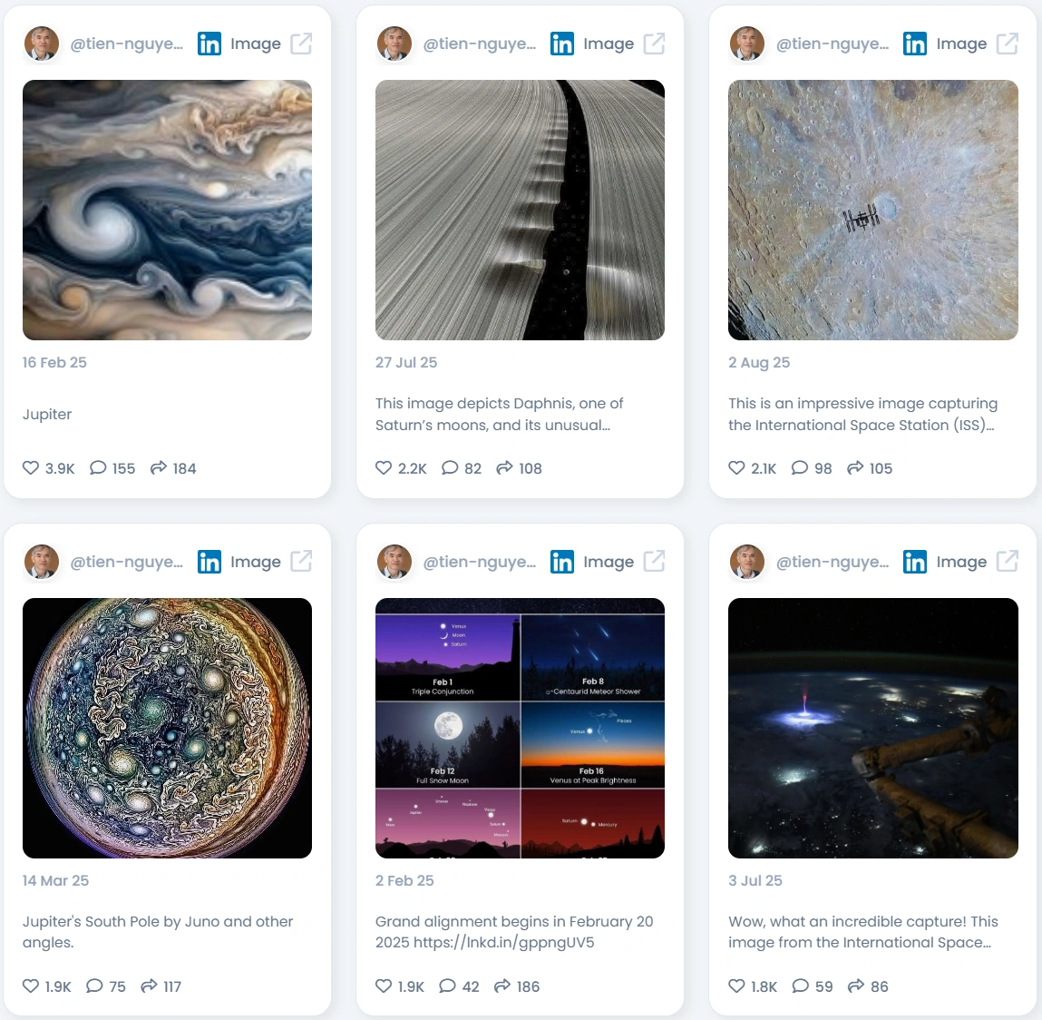Click heart icon on 3.9K likes post
Image resolution: width=1042 pixels, height=1020 pixels.
tap(31, 467)
